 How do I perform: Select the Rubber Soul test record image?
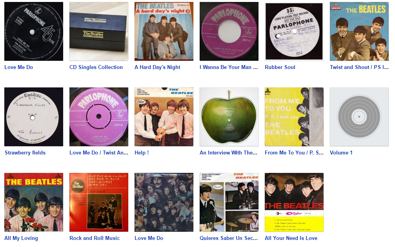point(294,31)
